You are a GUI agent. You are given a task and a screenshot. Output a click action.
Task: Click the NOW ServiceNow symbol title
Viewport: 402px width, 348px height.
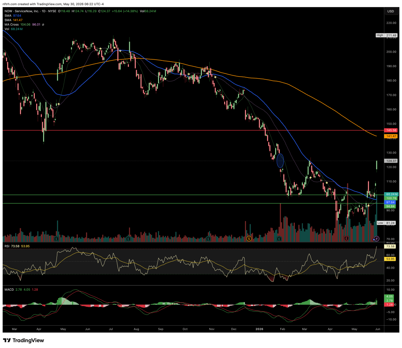click(x=22, y=11)
